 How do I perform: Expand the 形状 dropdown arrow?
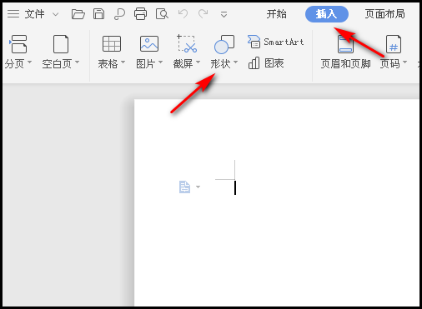235,62
